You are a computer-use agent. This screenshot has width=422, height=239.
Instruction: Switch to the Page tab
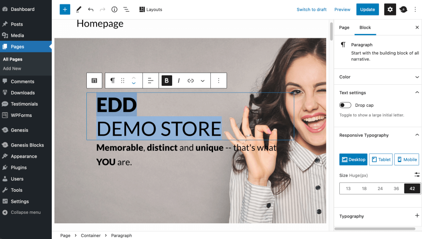(x=344, y=28)
